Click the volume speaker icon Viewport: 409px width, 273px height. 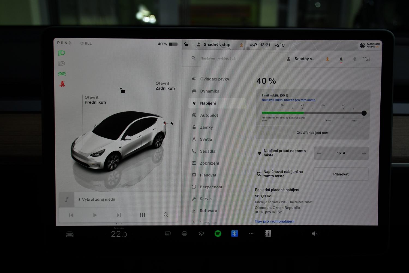(314, 233)
